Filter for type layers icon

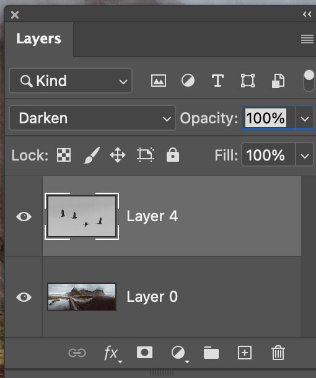(x=217, y=81)
